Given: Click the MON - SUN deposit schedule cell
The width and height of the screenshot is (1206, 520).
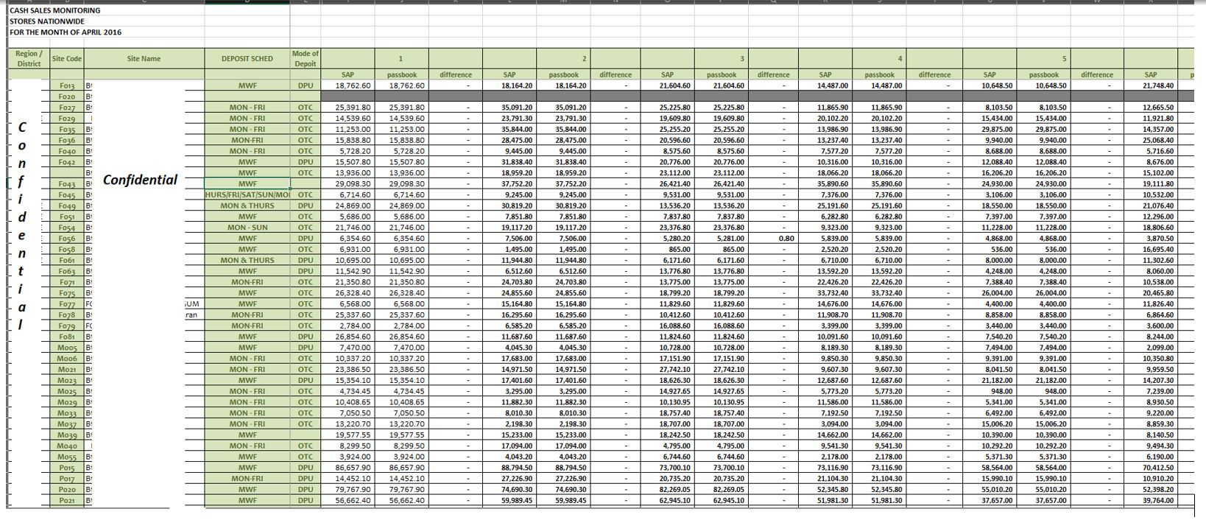Looking at the screenshot, I should (247, 228).
